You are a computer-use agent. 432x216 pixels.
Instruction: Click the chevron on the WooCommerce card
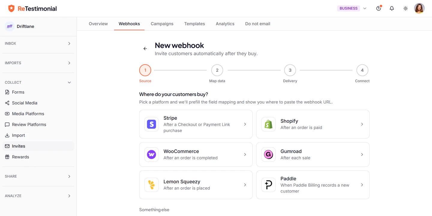pyautogui.click(x=245, y=154)
